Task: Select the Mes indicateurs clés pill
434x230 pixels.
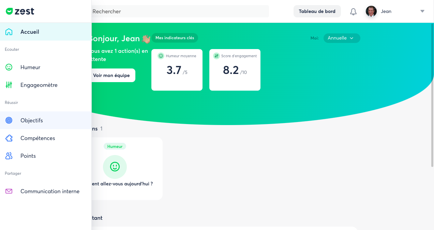Action: (175, 38)
